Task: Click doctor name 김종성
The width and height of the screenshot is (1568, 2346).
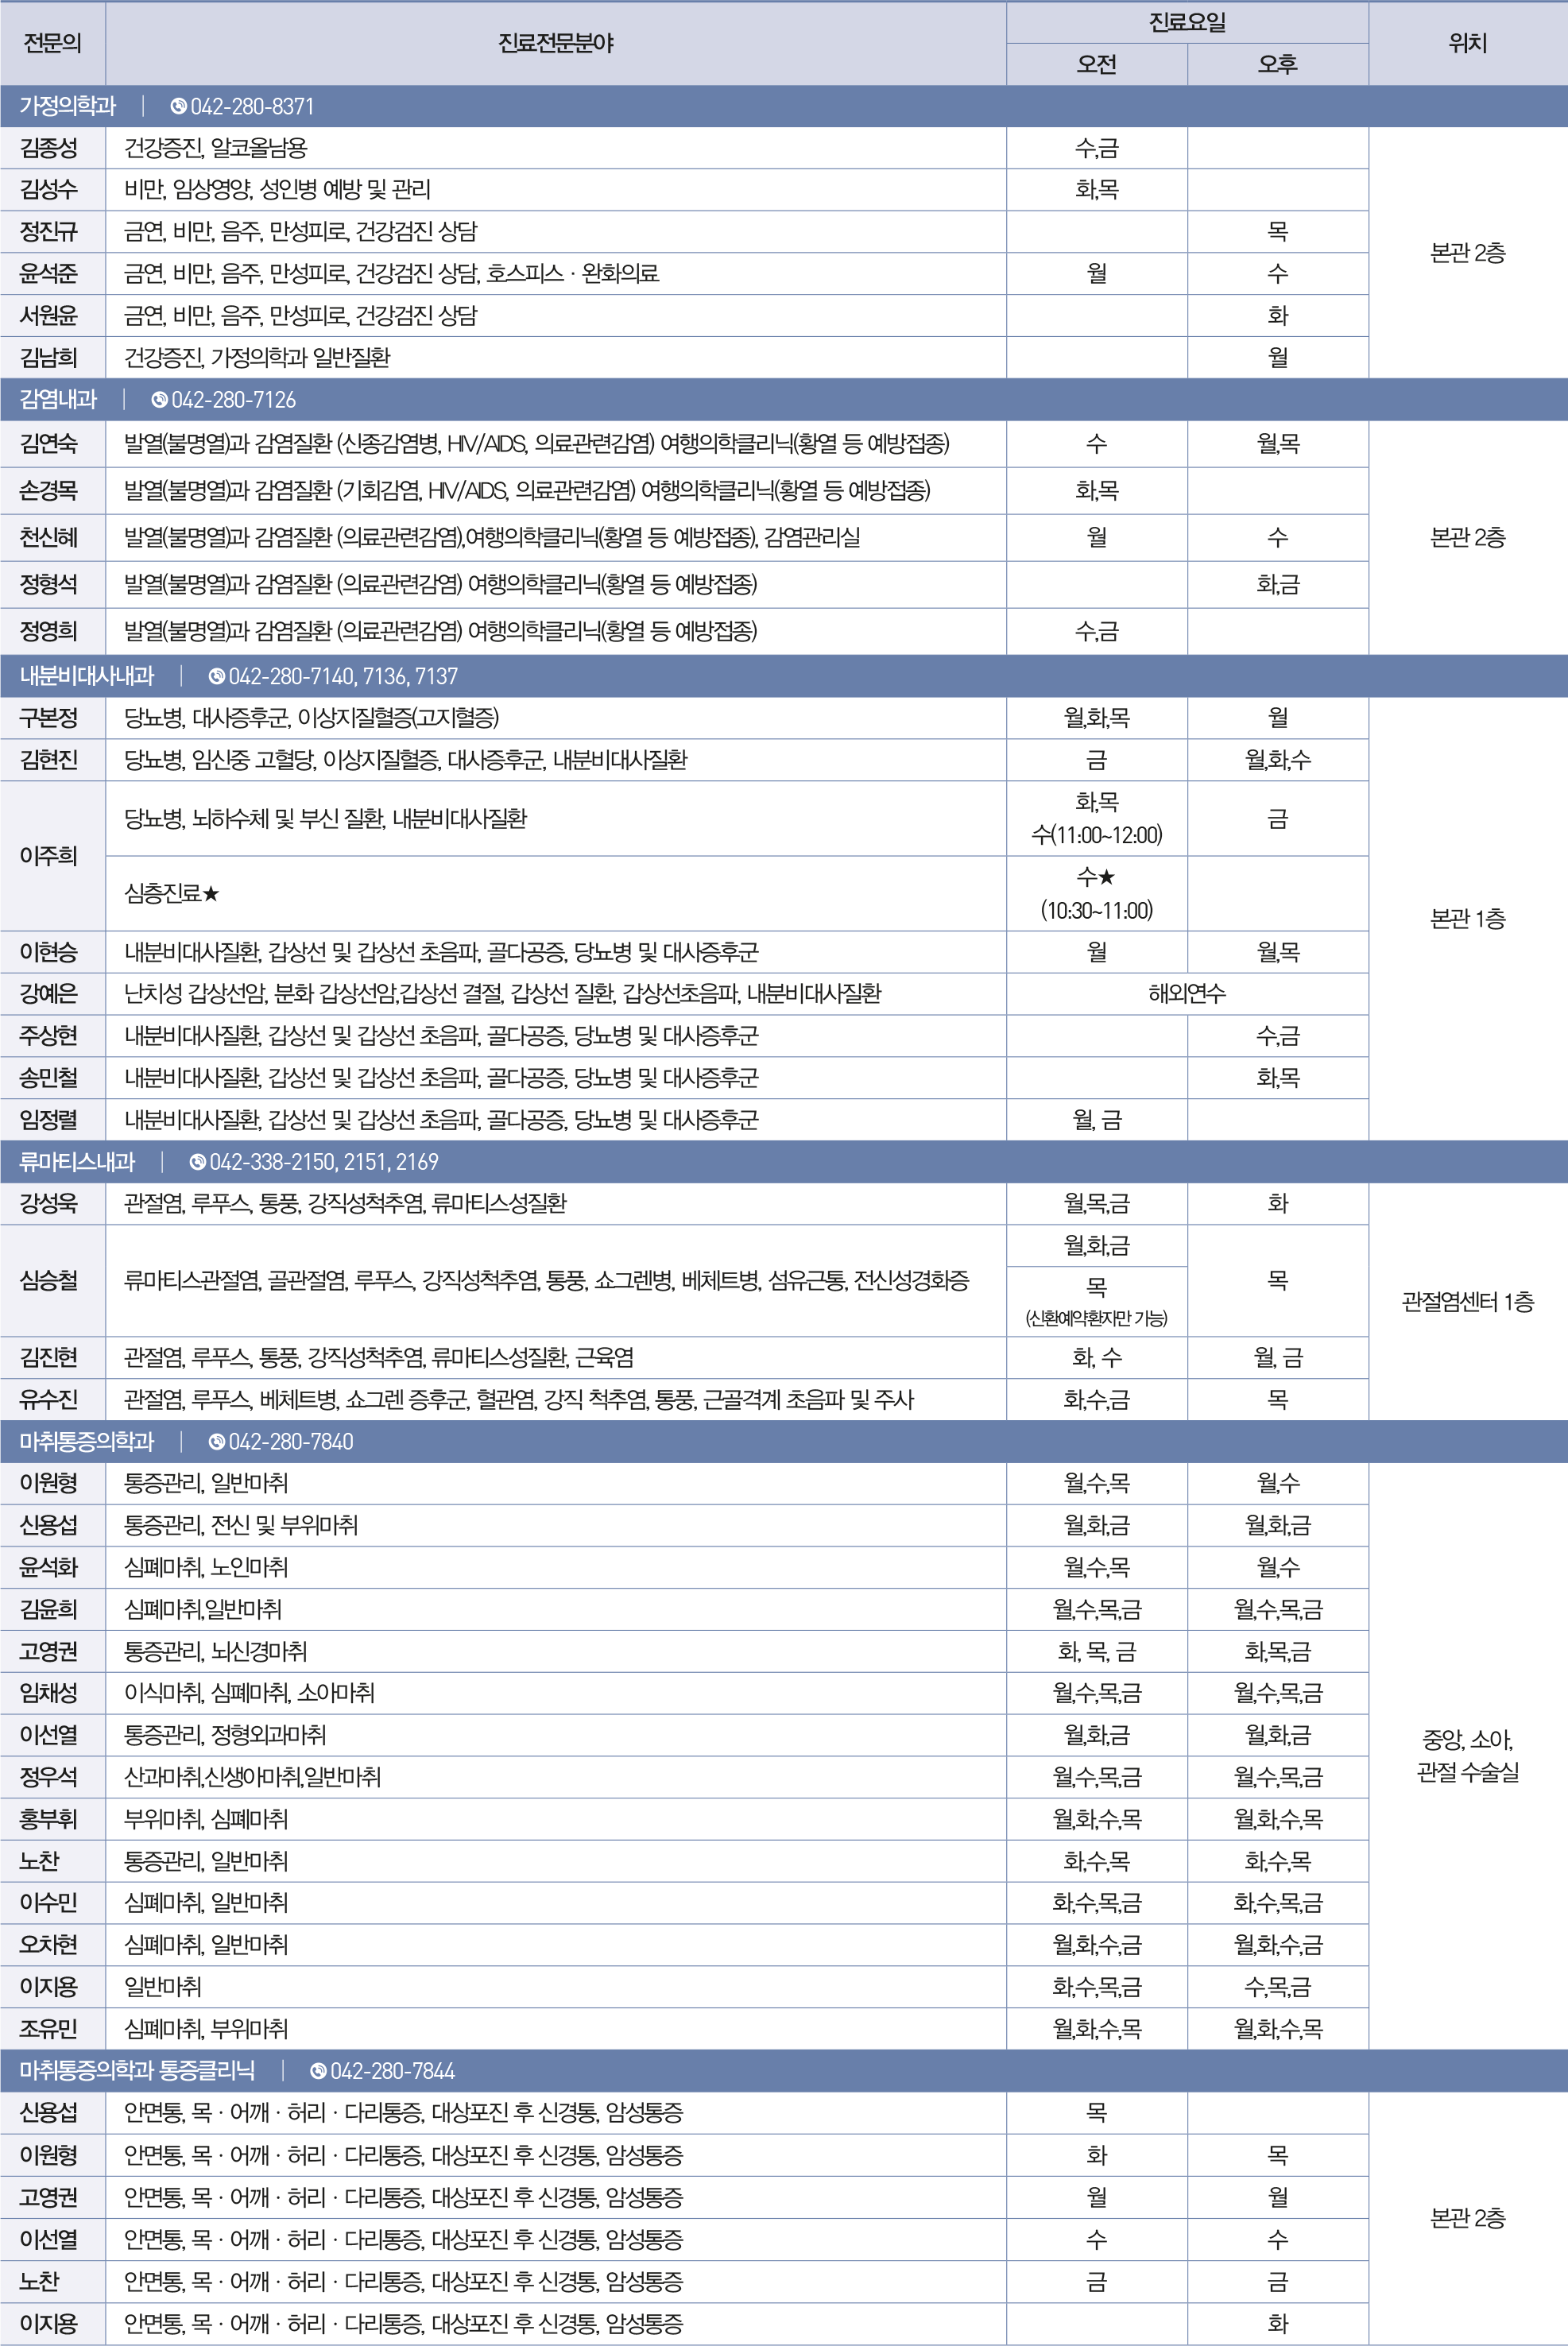Action: coord(49,148)
